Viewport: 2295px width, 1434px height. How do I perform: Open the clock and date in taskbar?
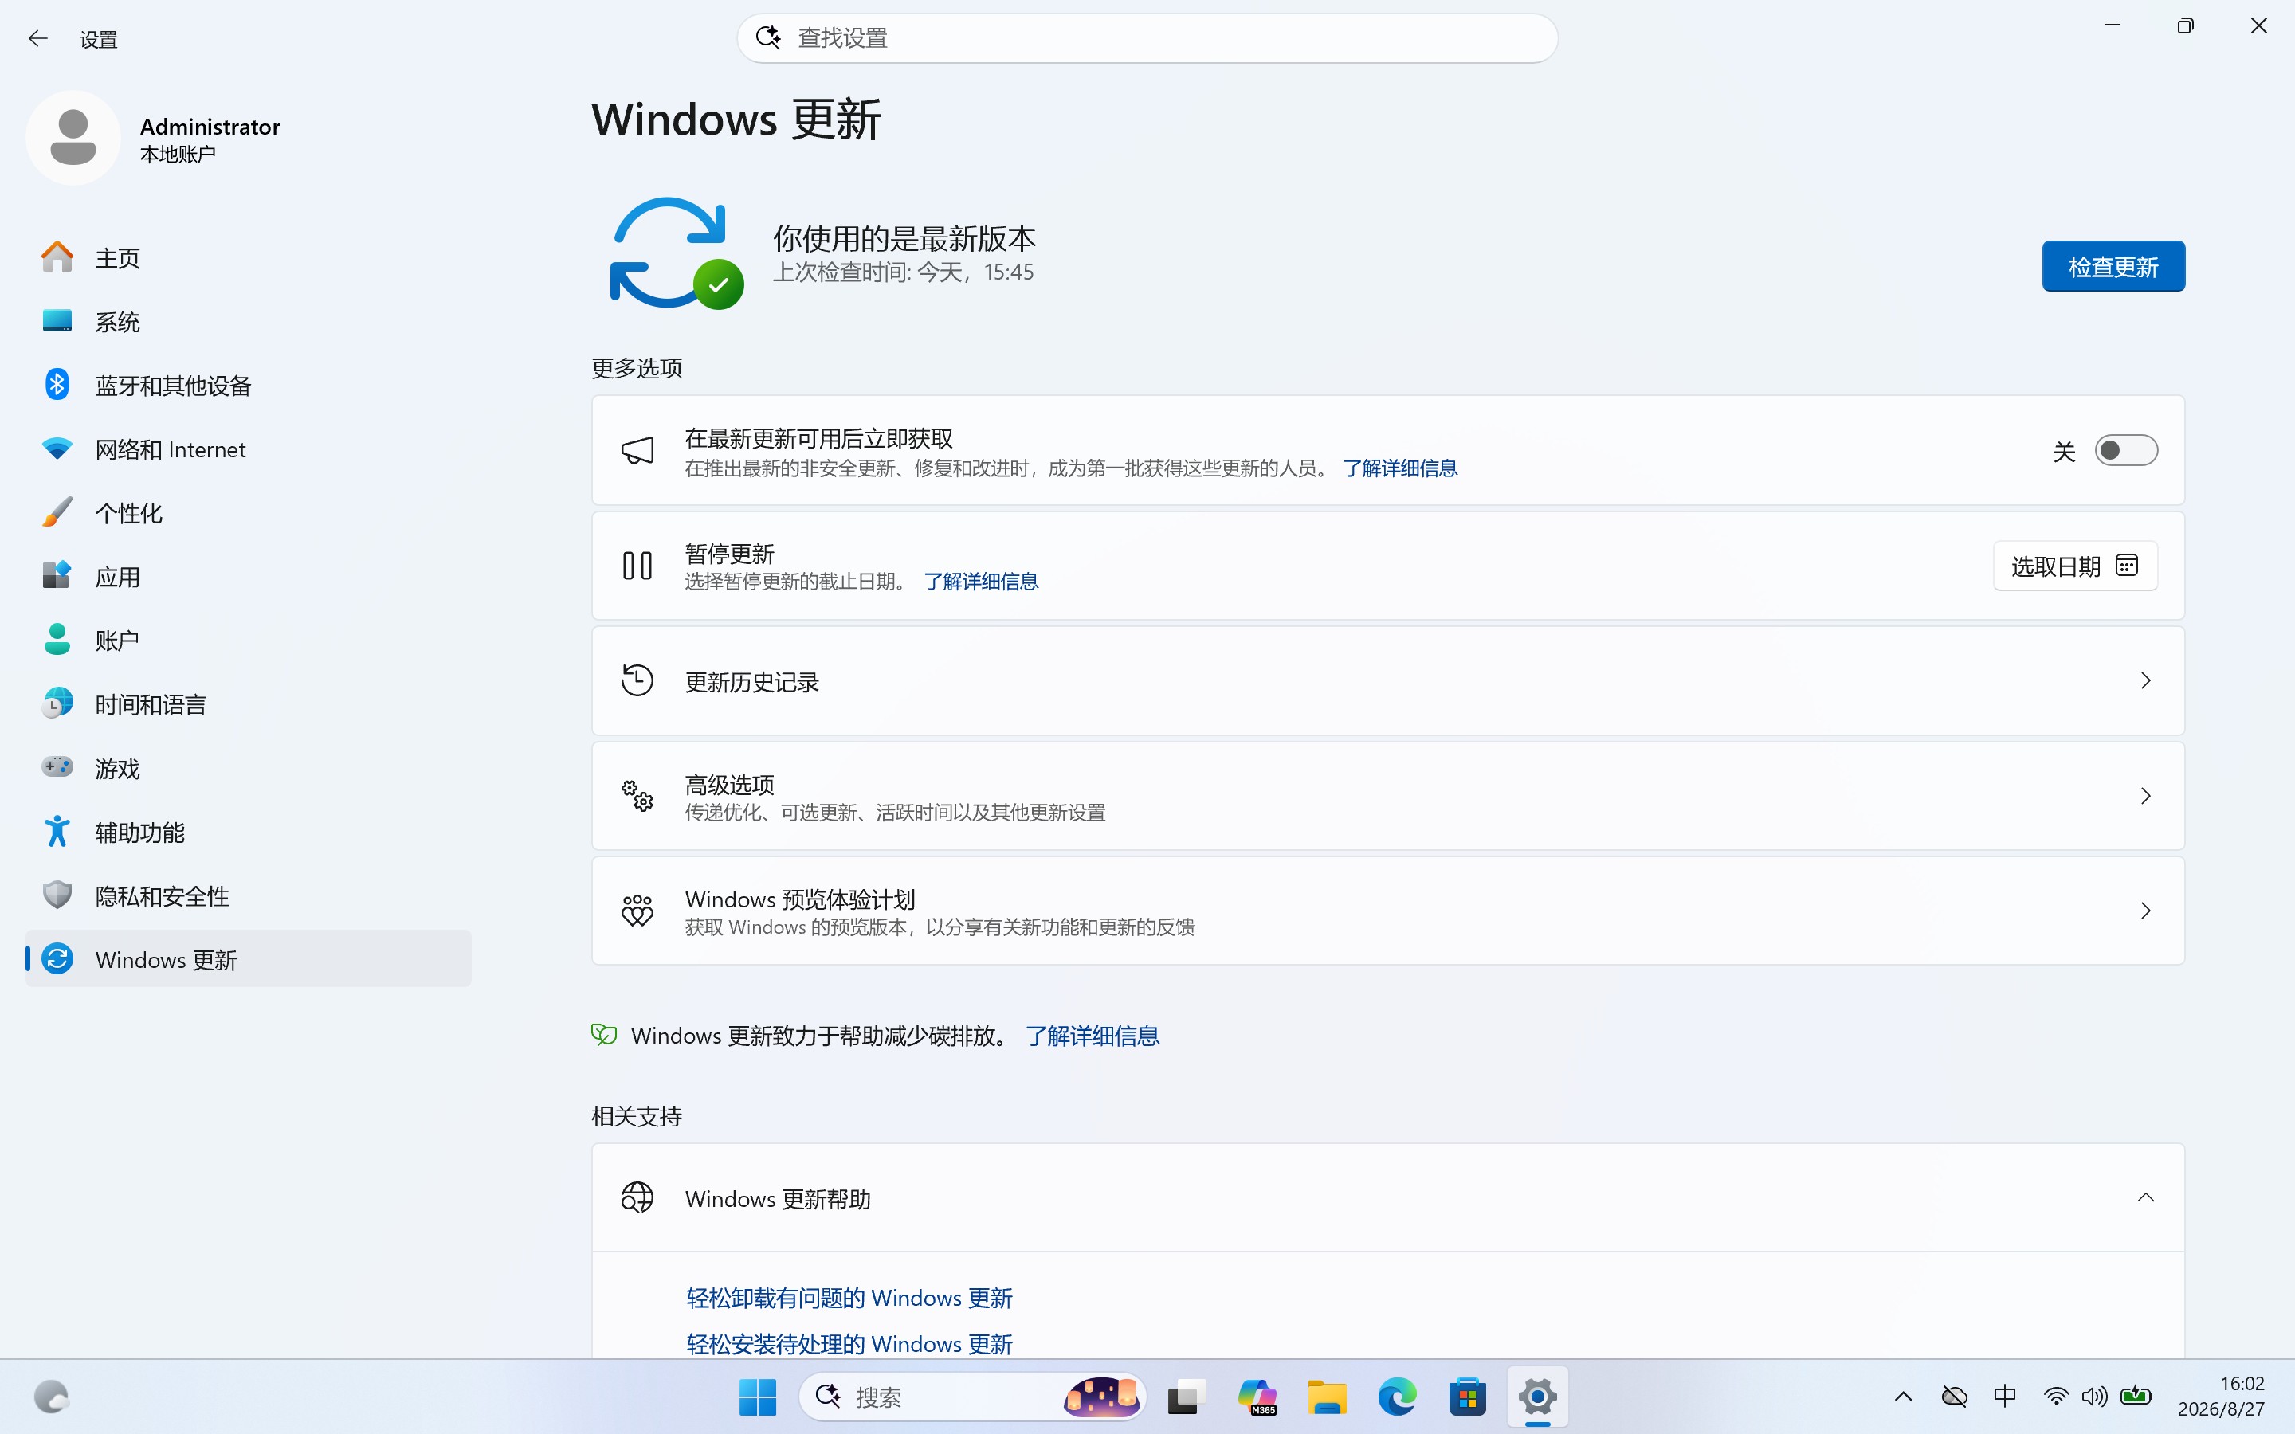pos(2221,1397)
